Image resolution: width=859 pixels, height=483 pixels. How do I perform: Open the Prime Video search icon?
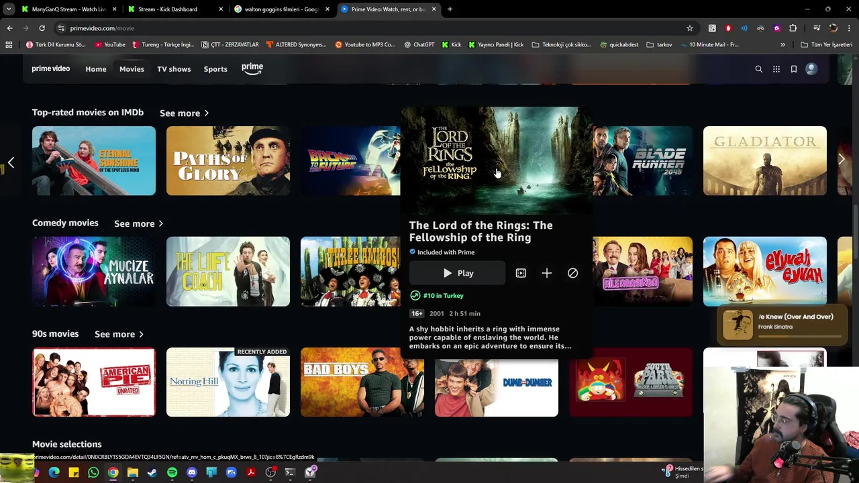(x=759, y=69)
